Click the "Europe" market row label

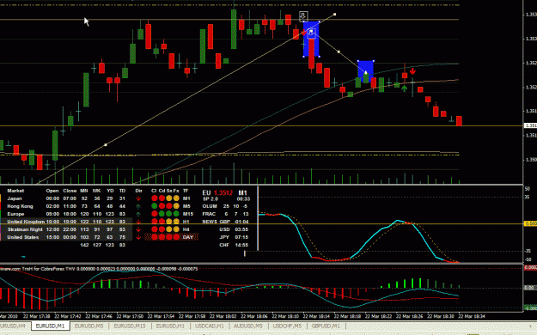coord(15,214)
